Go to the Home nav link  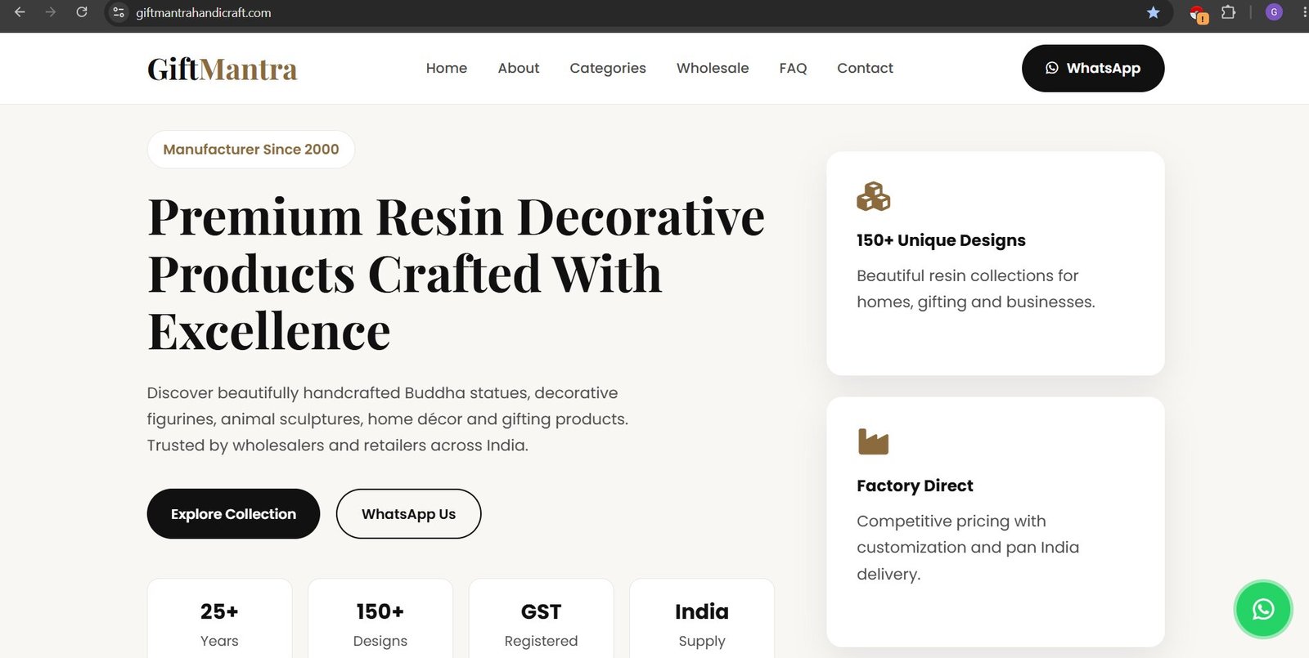coord(447,68)
